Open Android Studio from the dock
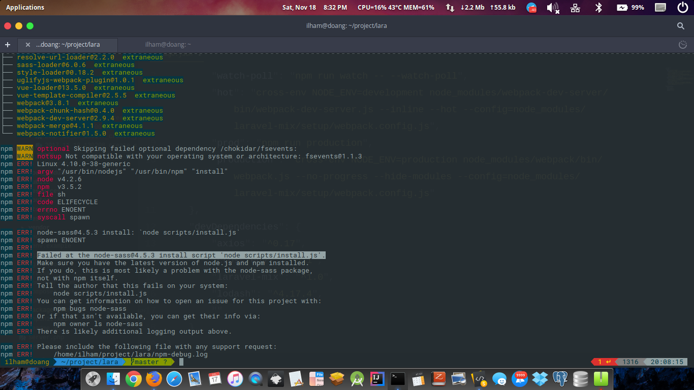Image resolution: width=694 pixels, height=390 pixels. tap(357, 379)
